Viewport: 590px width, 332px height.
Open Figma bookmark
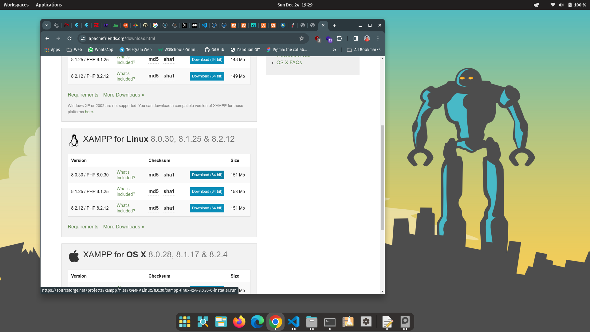coord(287,50)
